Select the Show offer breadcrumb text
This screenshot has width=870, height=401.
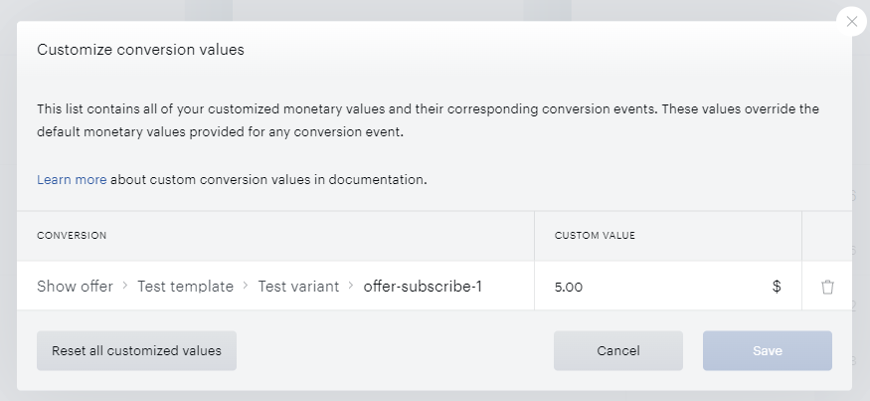tap(75, 286)
